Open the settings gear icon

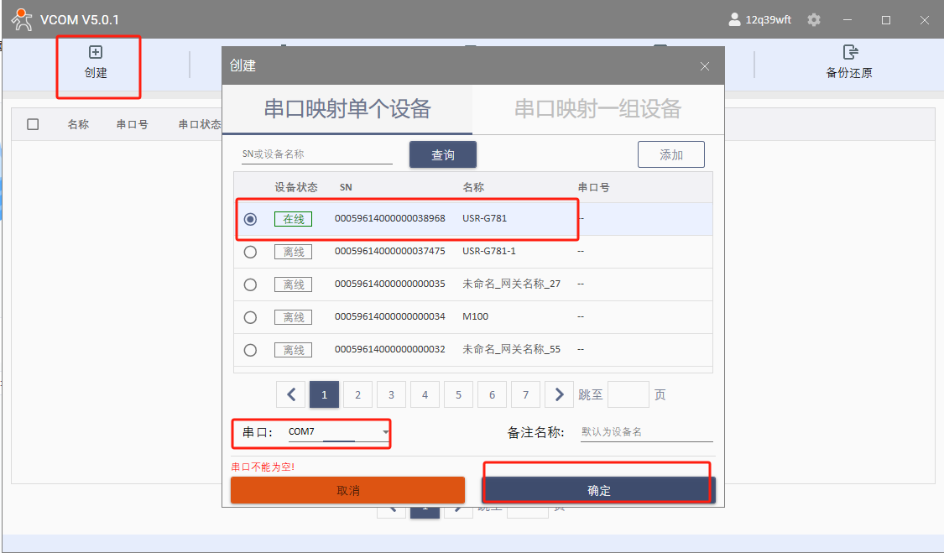tap(813, 20)
